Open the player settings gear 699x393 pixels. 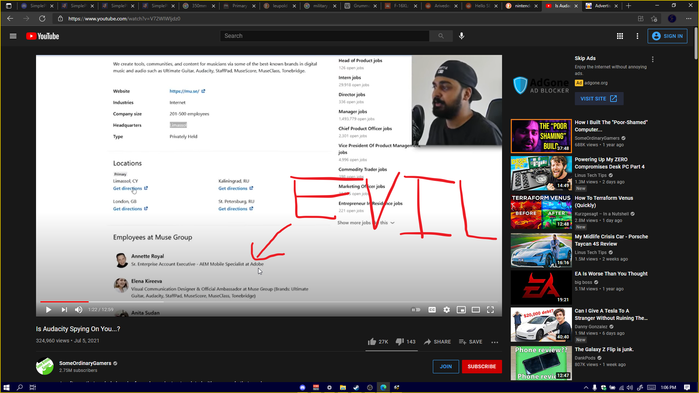click(x=447, y=310)
